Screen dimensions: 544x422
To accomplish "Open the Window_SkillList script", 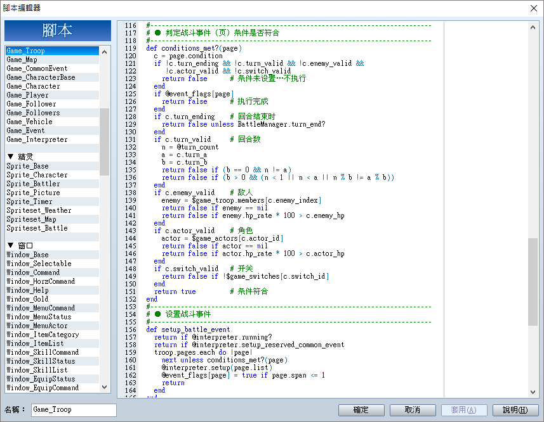I will coord(52,370).
